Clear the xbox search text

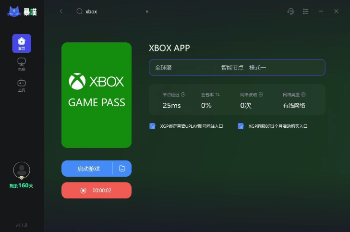147,12
